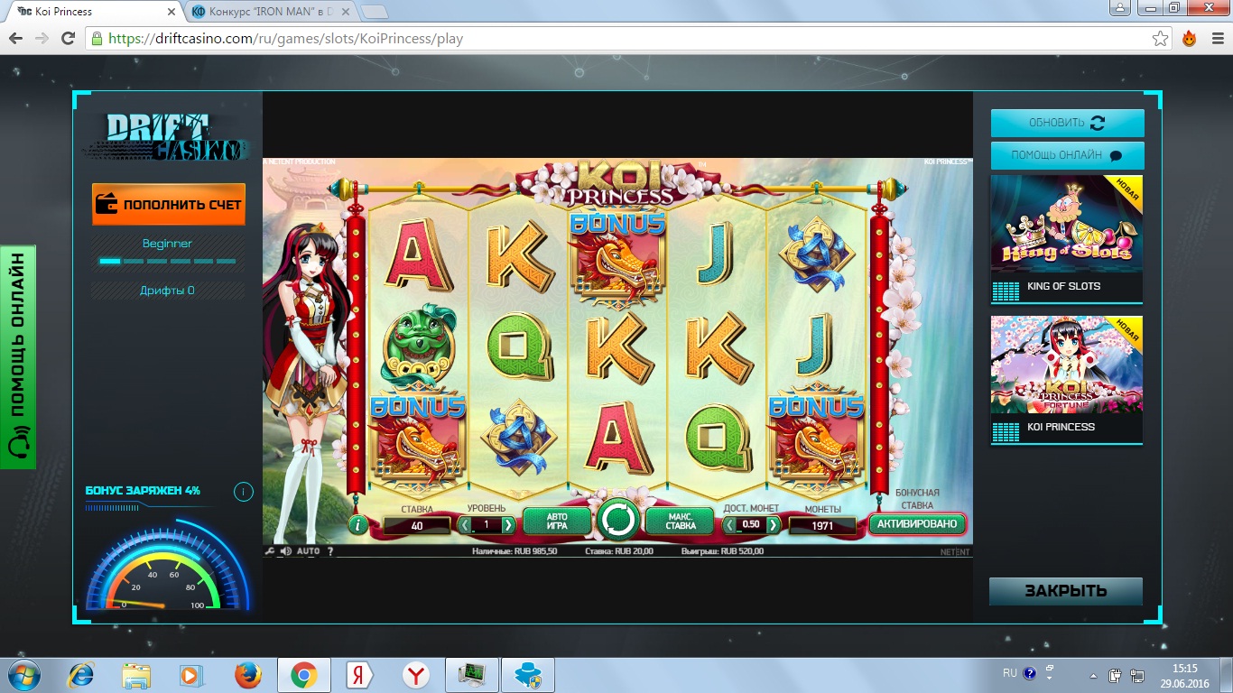Open the Yandex app with the red Я icon
Image resolution: width=1233 pixels, height=693 pixels.
(359, 675)
